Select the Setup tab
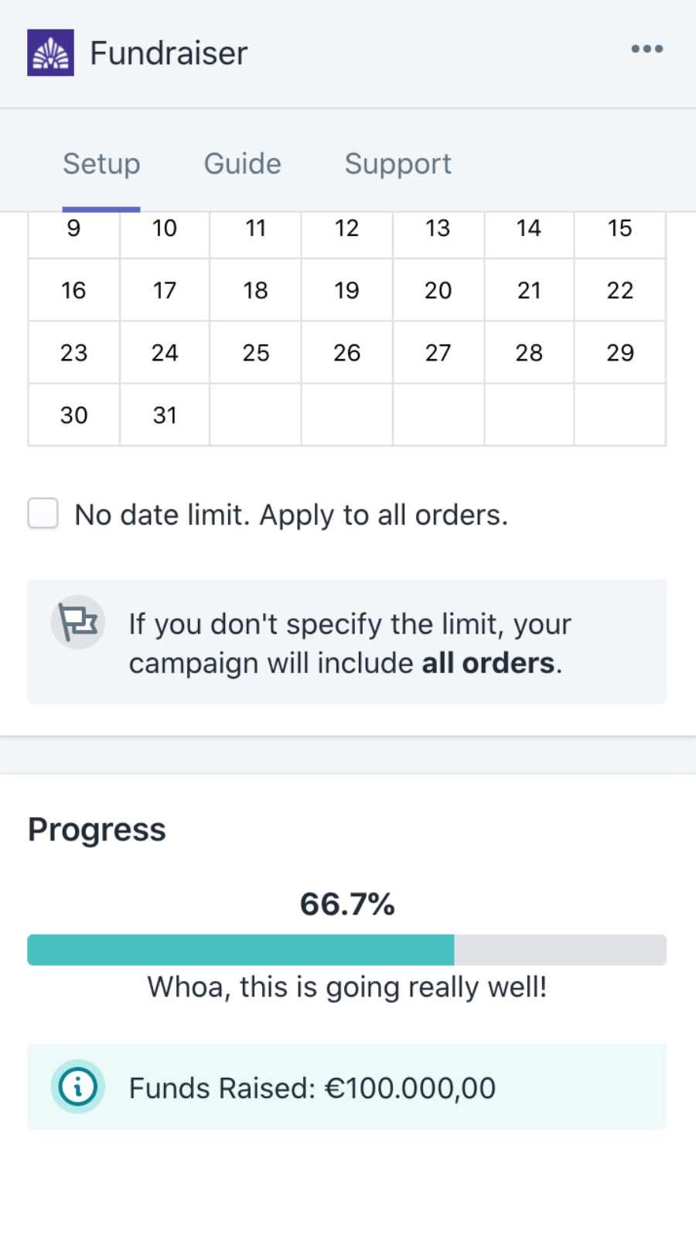Screen dimensions: 696x1238 101,164
